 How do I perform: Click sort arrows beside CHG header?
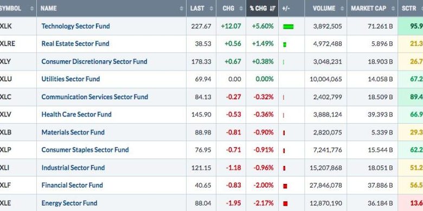tap(241, 9)
